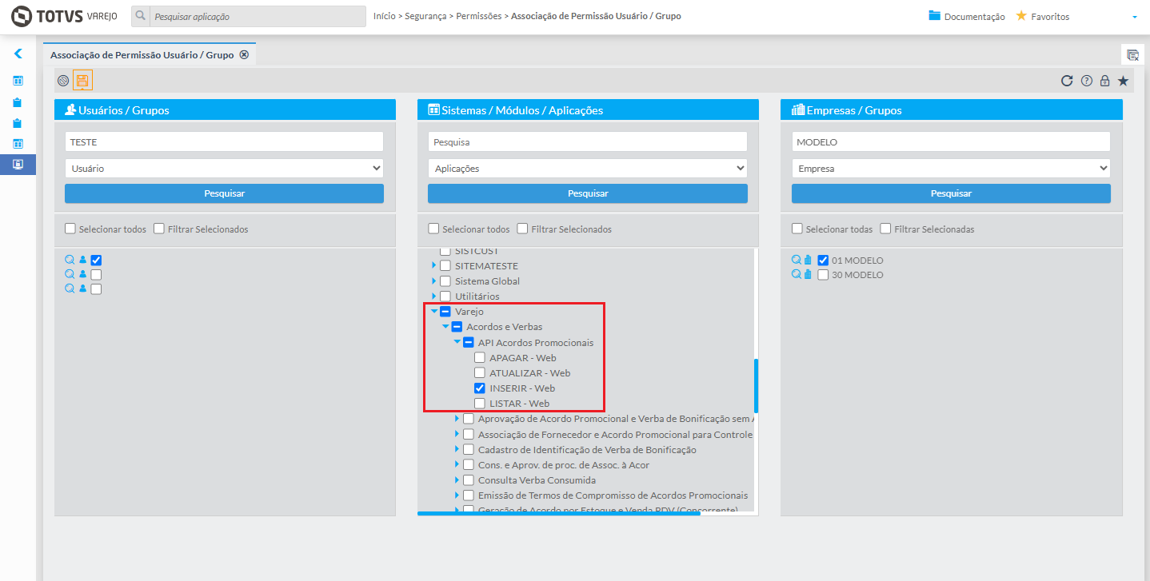Toggle the Varejo system checkbox
Screen dimensions: 1150x581
[x=445, y=312]
